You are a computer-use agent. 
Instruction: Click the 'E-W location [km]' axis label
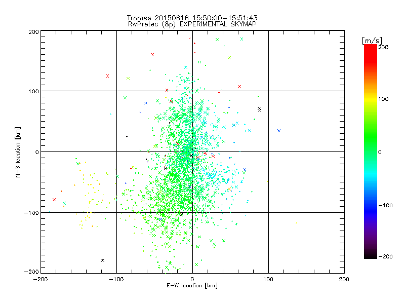tap(192, 286)
